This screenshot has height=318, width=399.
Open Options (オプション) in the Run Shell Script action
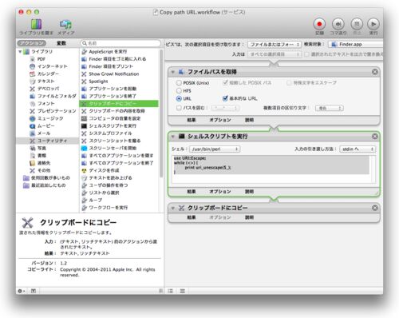219,191
